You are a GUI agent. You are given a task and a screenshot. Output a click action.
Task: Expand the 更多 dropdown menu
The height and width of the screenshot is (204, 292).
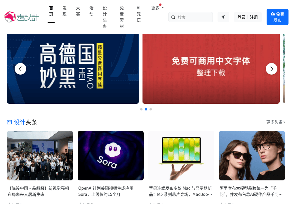(x=157, y=8)
